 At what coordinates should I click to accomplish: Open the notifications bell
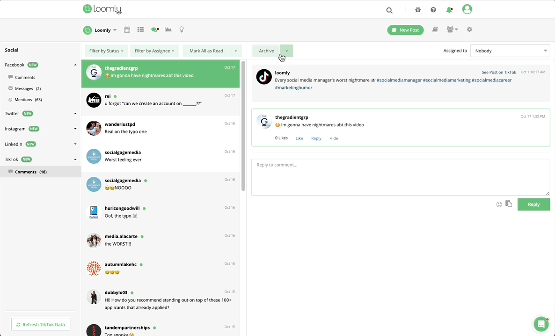coord(450,9)
